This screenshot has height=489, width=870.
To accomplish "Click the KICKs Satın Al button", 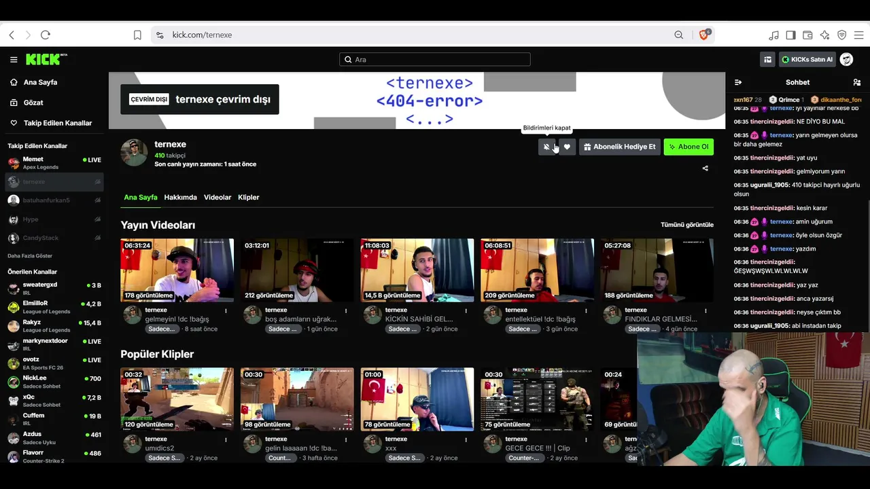I will (x=807, y=60).
